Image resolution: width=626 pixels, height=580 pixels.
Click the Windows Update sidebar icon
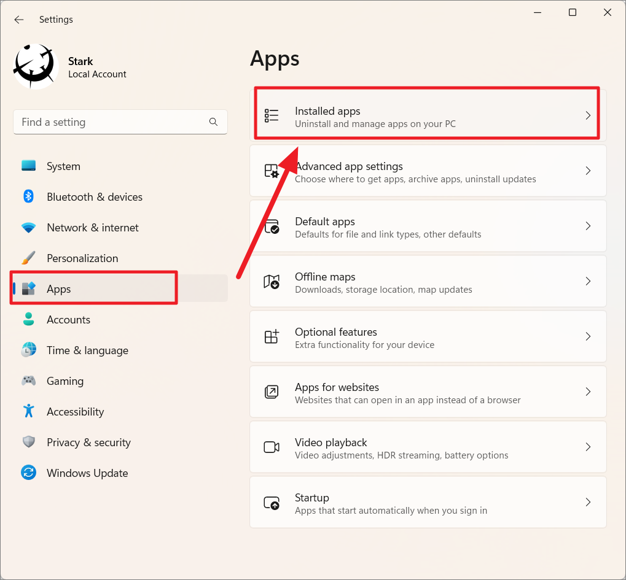click(x=29, y=473)
